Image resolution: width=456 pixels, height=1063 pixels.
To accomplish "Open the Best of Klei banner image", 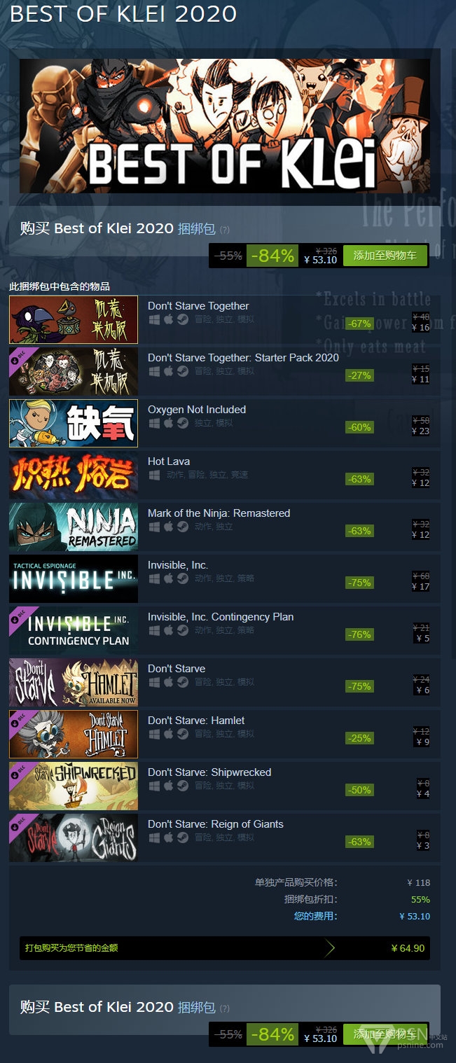I will [x=225, y=126].
